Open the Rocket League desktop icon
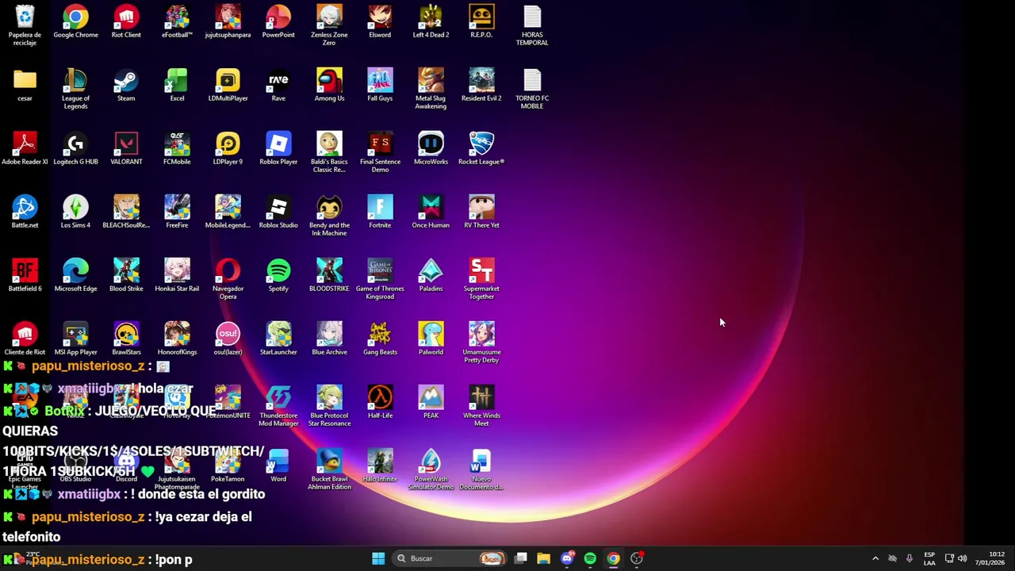This screenshot has width=1015, height=571. click(x=481, y=148)
